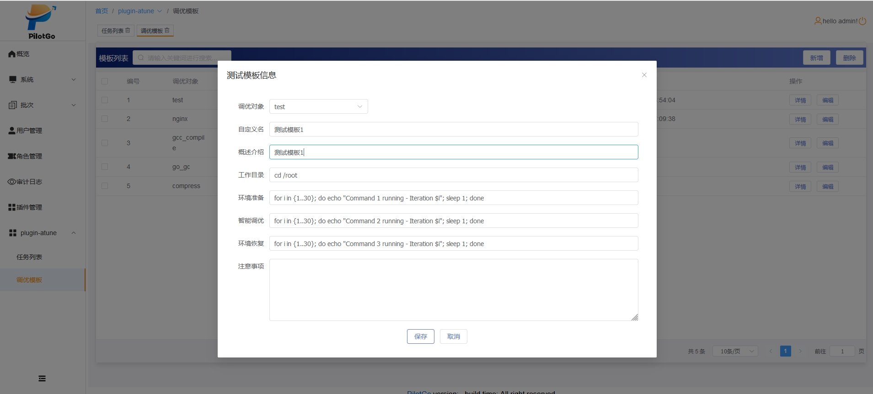Close the 任务列表 tab via trash icon
The height and width of the screenshot is (394, 873).
coord(128,31)
